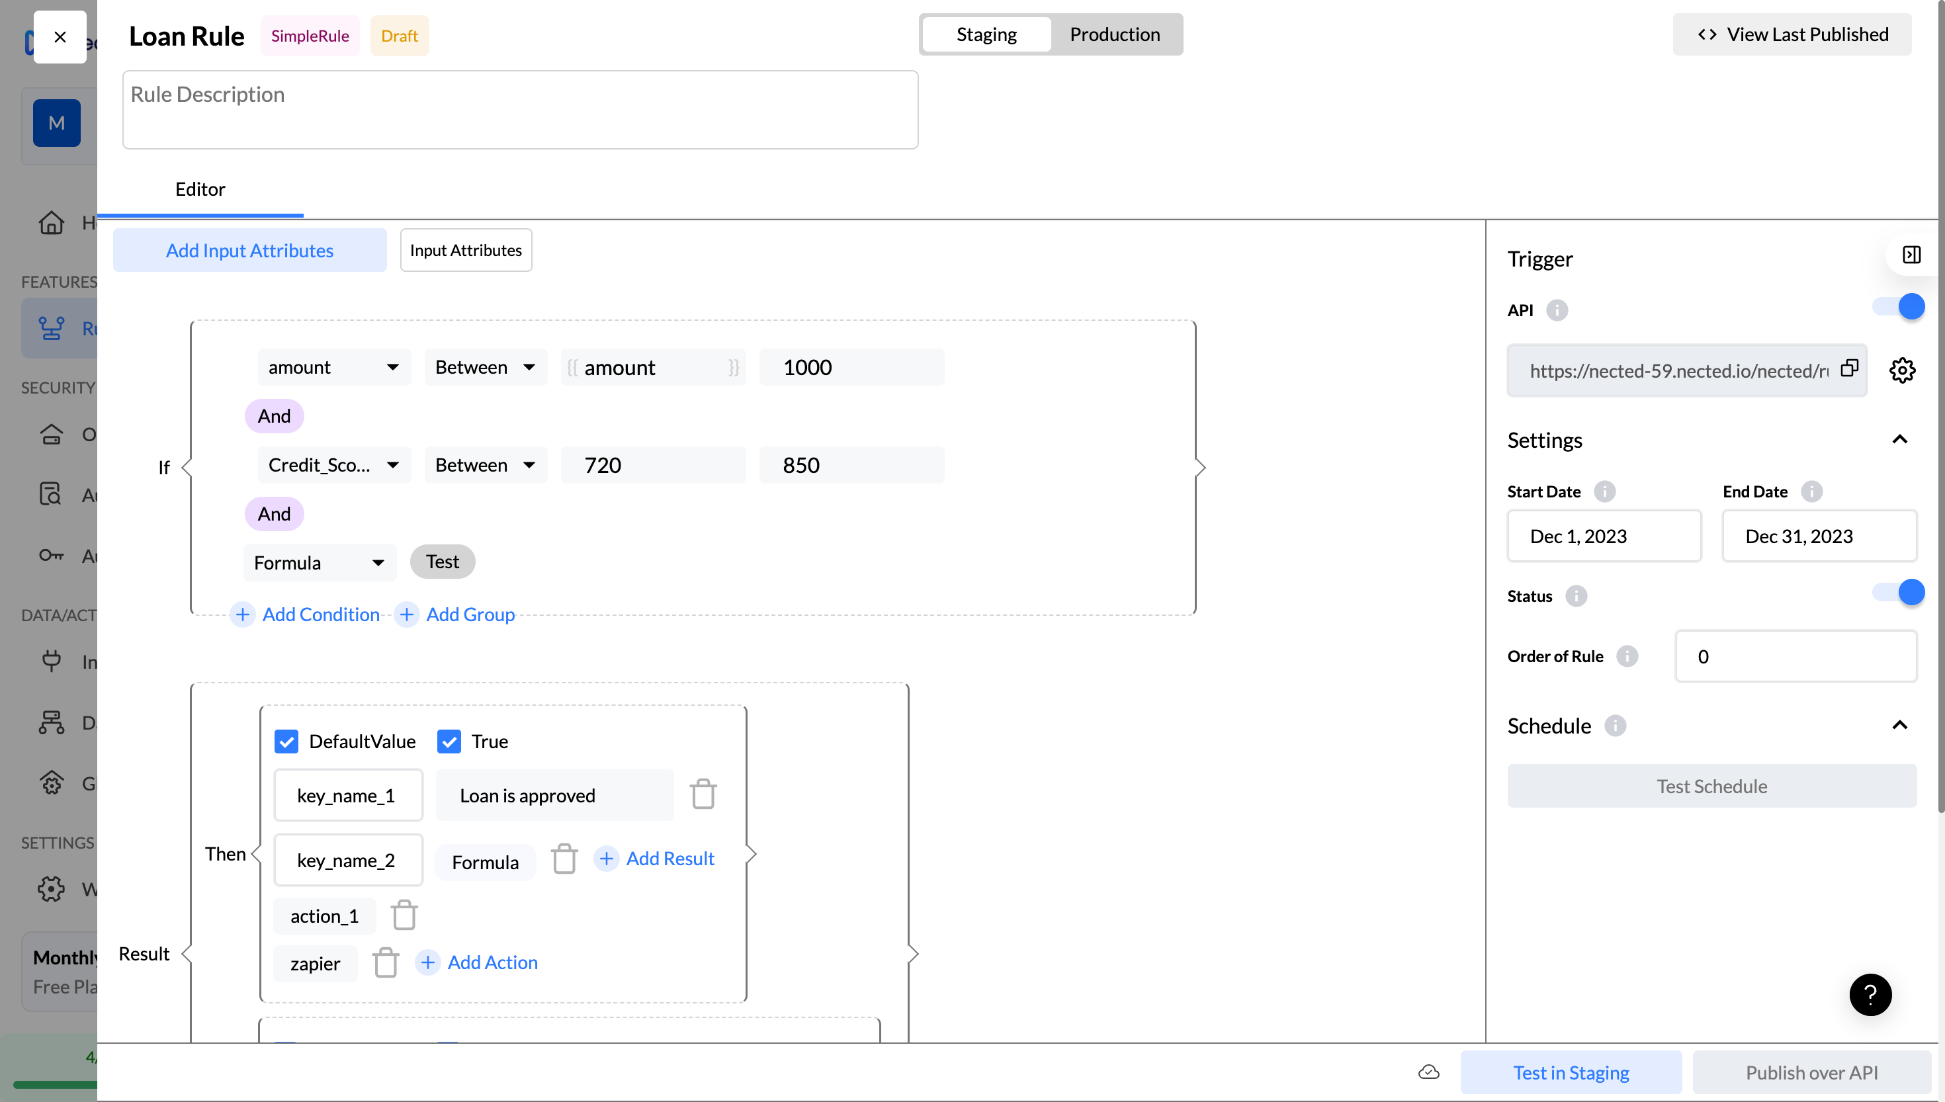Switch to the Production environment tab
Screen dimensions: 1945x1102
tap(1114, 35)
